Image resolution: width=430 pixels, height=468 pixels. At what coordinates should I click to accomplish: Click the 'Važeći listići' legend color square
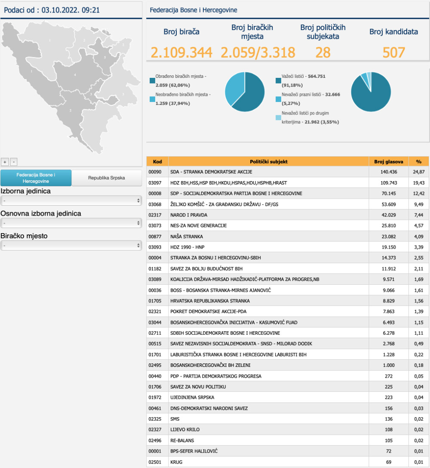point(278,80)
